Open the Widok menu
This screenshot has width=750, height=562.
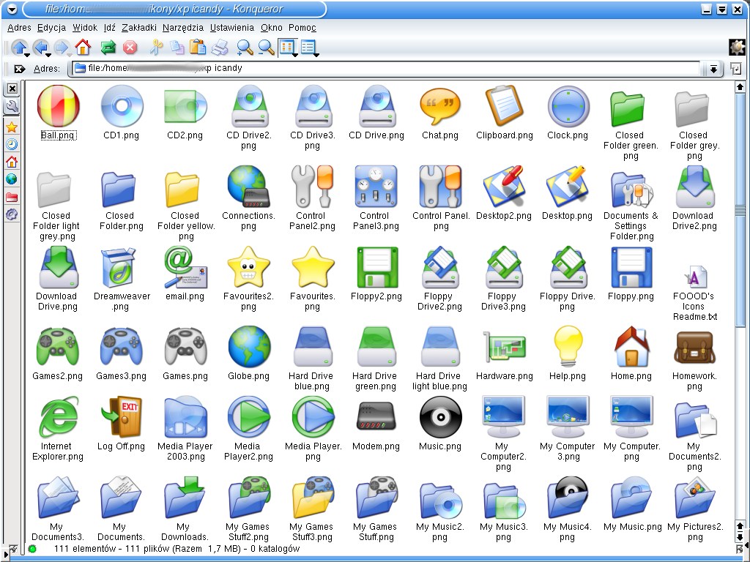[x=85, y=28]
